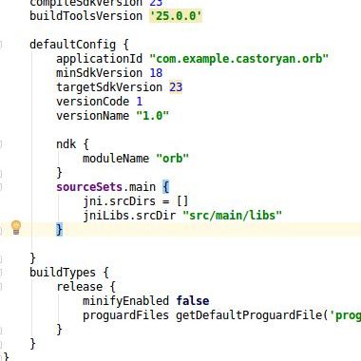The height and width of the screenshot is (361, 361).
Task: Click the moduleName "orb" string
Action: (172, 158)
